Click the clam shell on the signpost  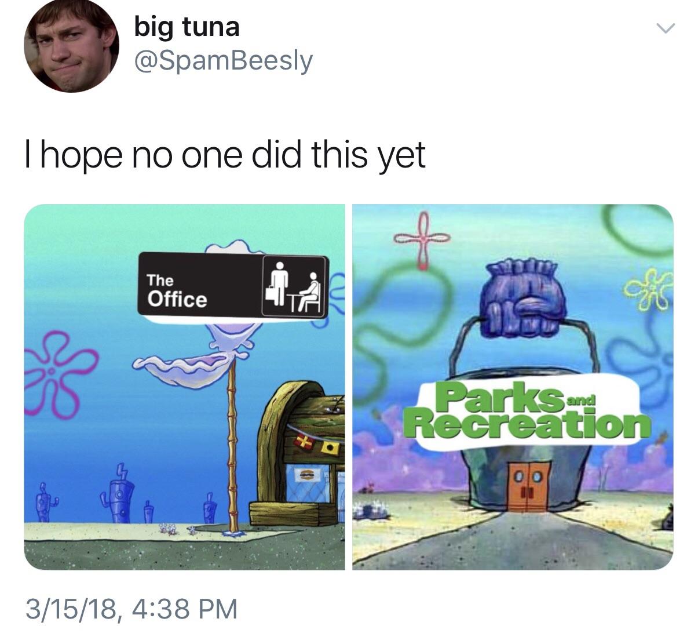tap(191, 368)
